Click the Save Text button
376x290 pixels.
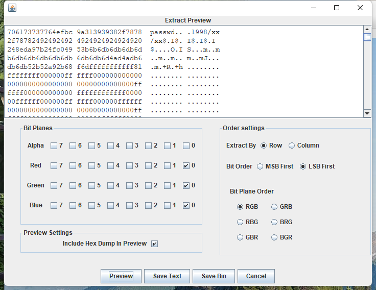click(167, 276)
